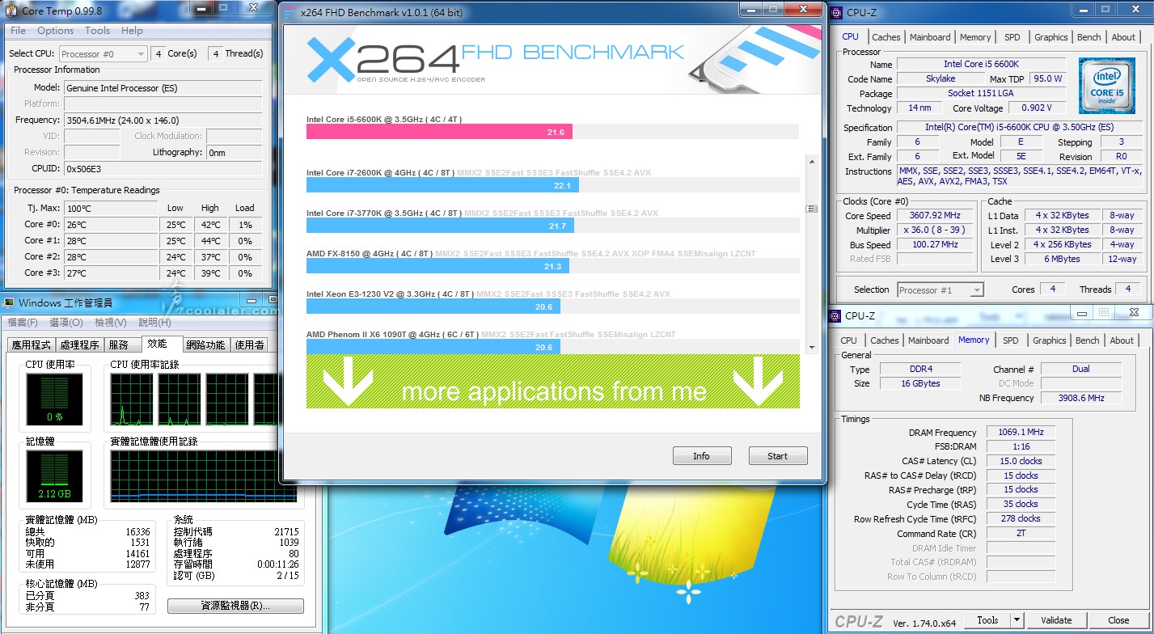Click the x264 FHD Benchmark logo banner
Image resolution: width=1154 pixels, height=634 pixels.
point(552,58)
